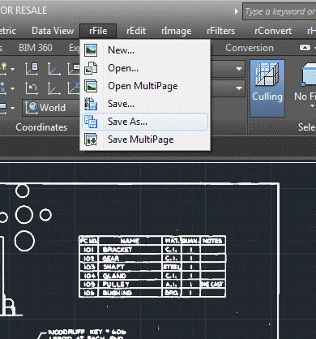Select Save As... menu entry

pos(145,122)
